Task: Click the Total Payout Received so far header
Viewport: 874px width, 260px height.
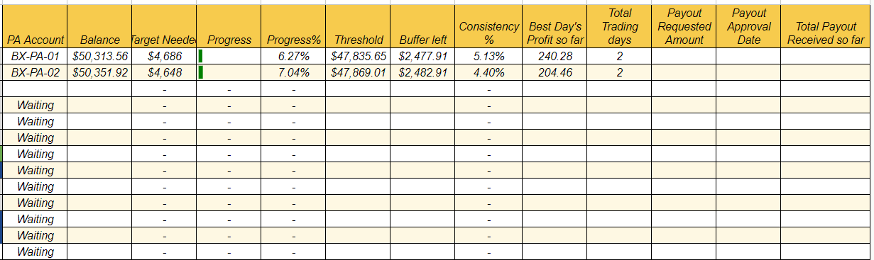Action: click(825, 33)
